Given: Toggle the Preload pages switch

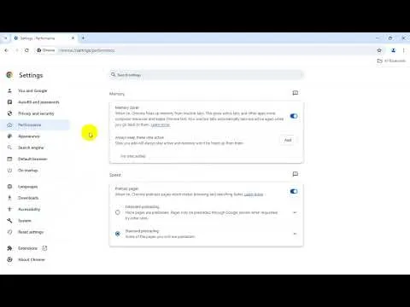Looking at the screenshot, I should tap(294, 191).
